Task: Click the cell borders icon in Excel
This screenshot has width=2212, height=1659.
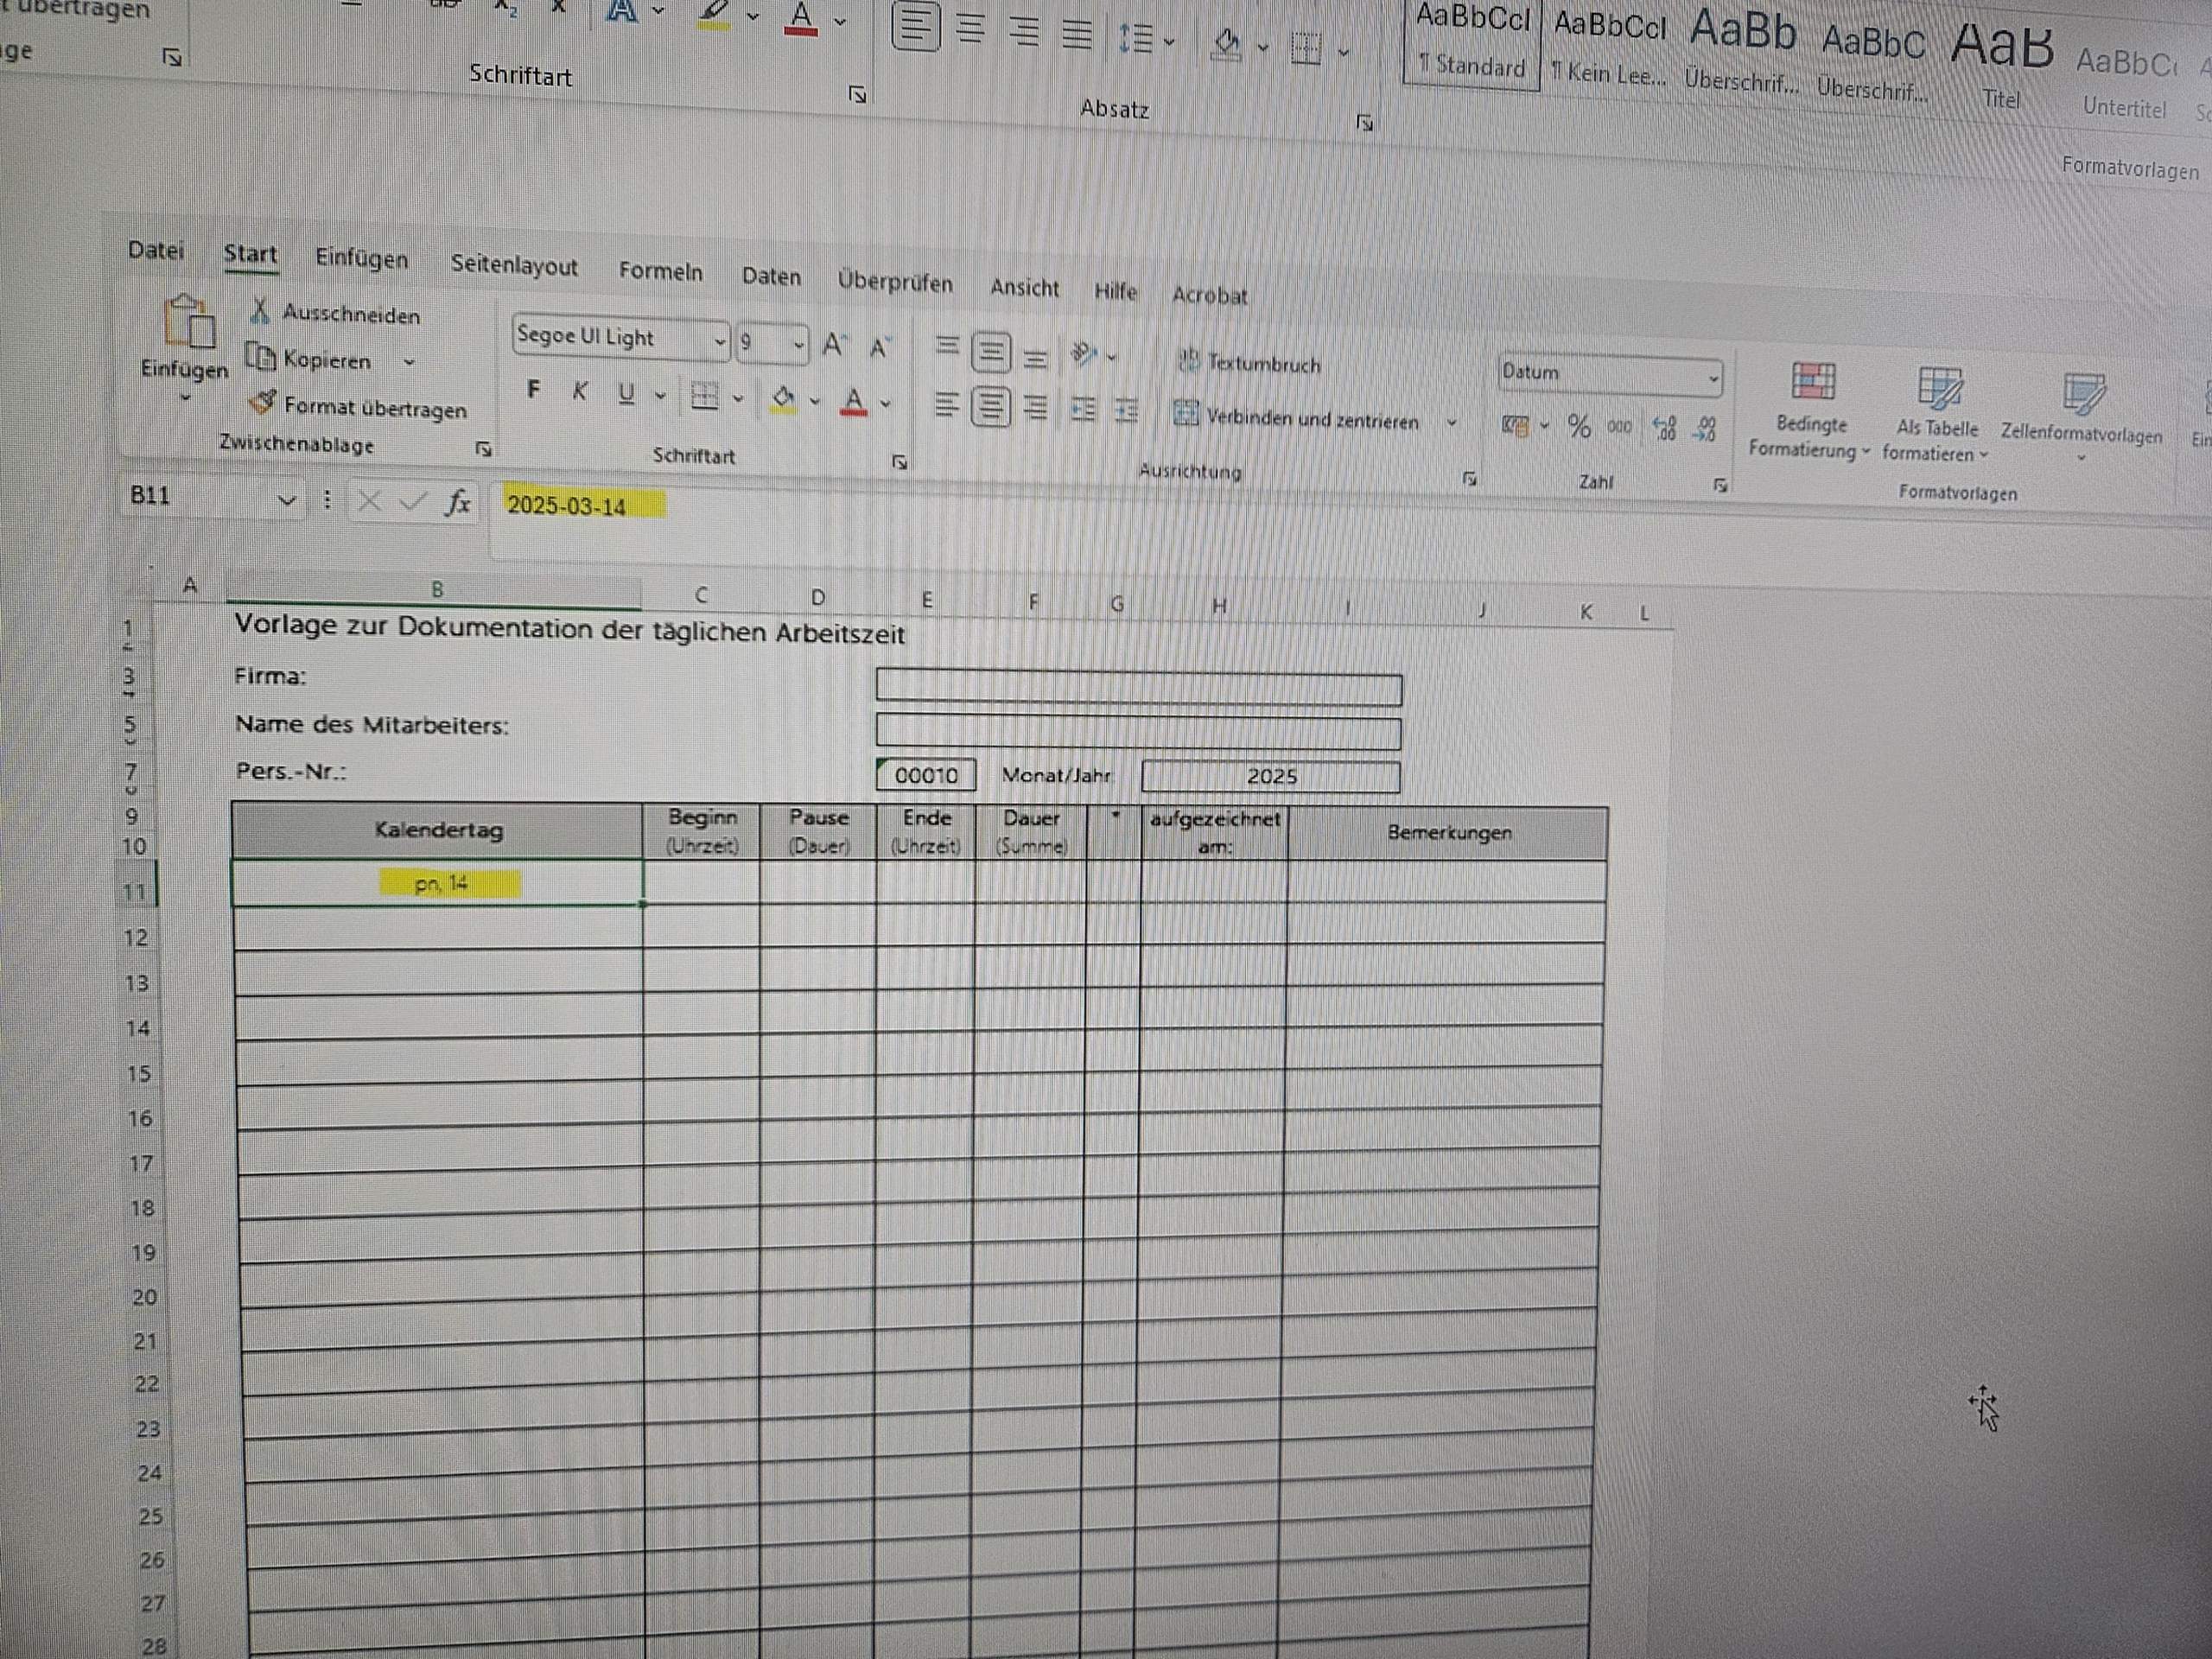Action: (705, 397)
